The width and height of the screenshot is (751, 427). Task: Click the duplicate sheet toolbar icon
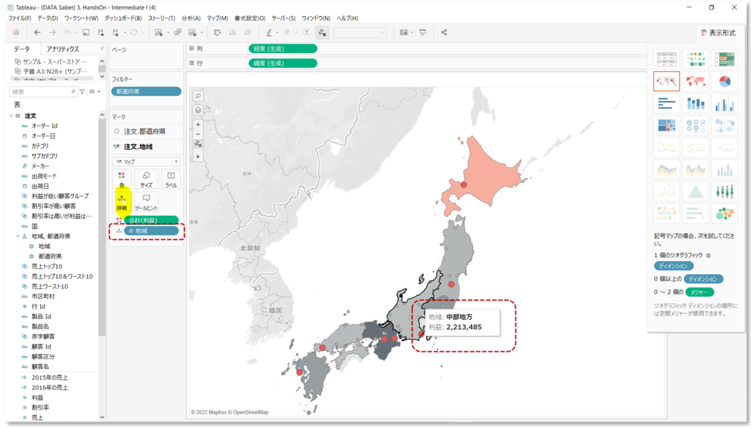click(x=178, y=32)
